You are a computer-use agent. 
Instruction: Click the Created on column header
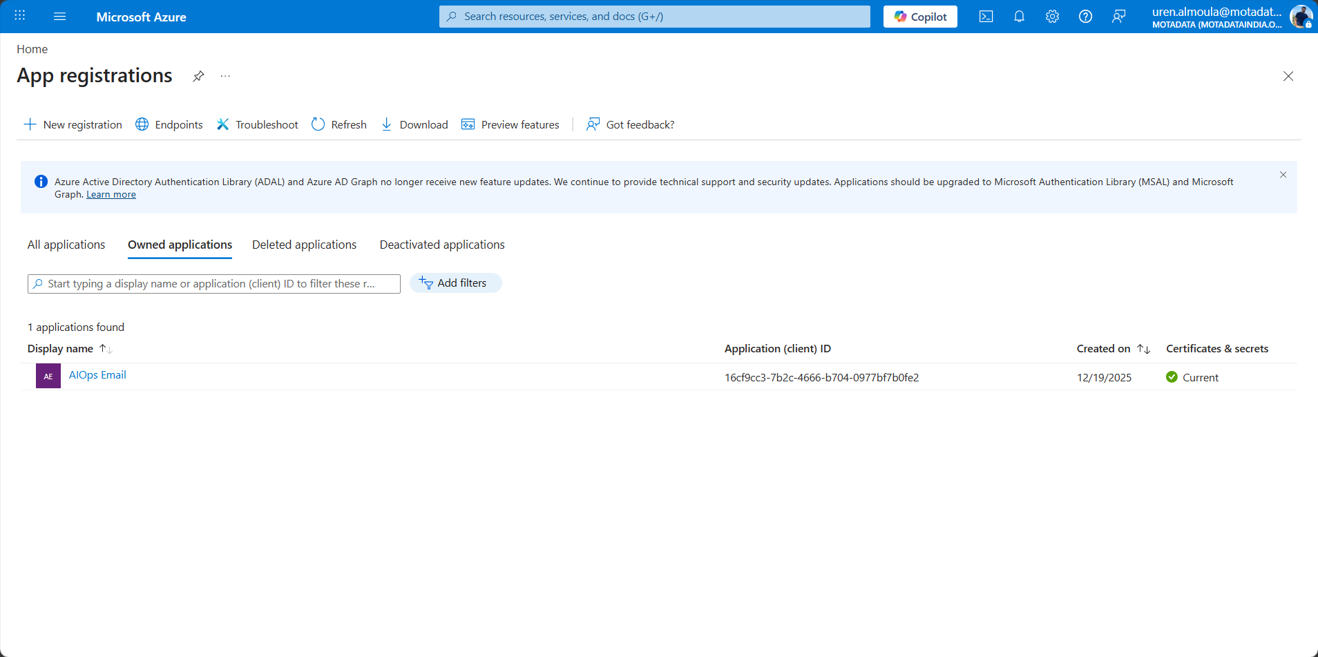(x=1103, y=349)
